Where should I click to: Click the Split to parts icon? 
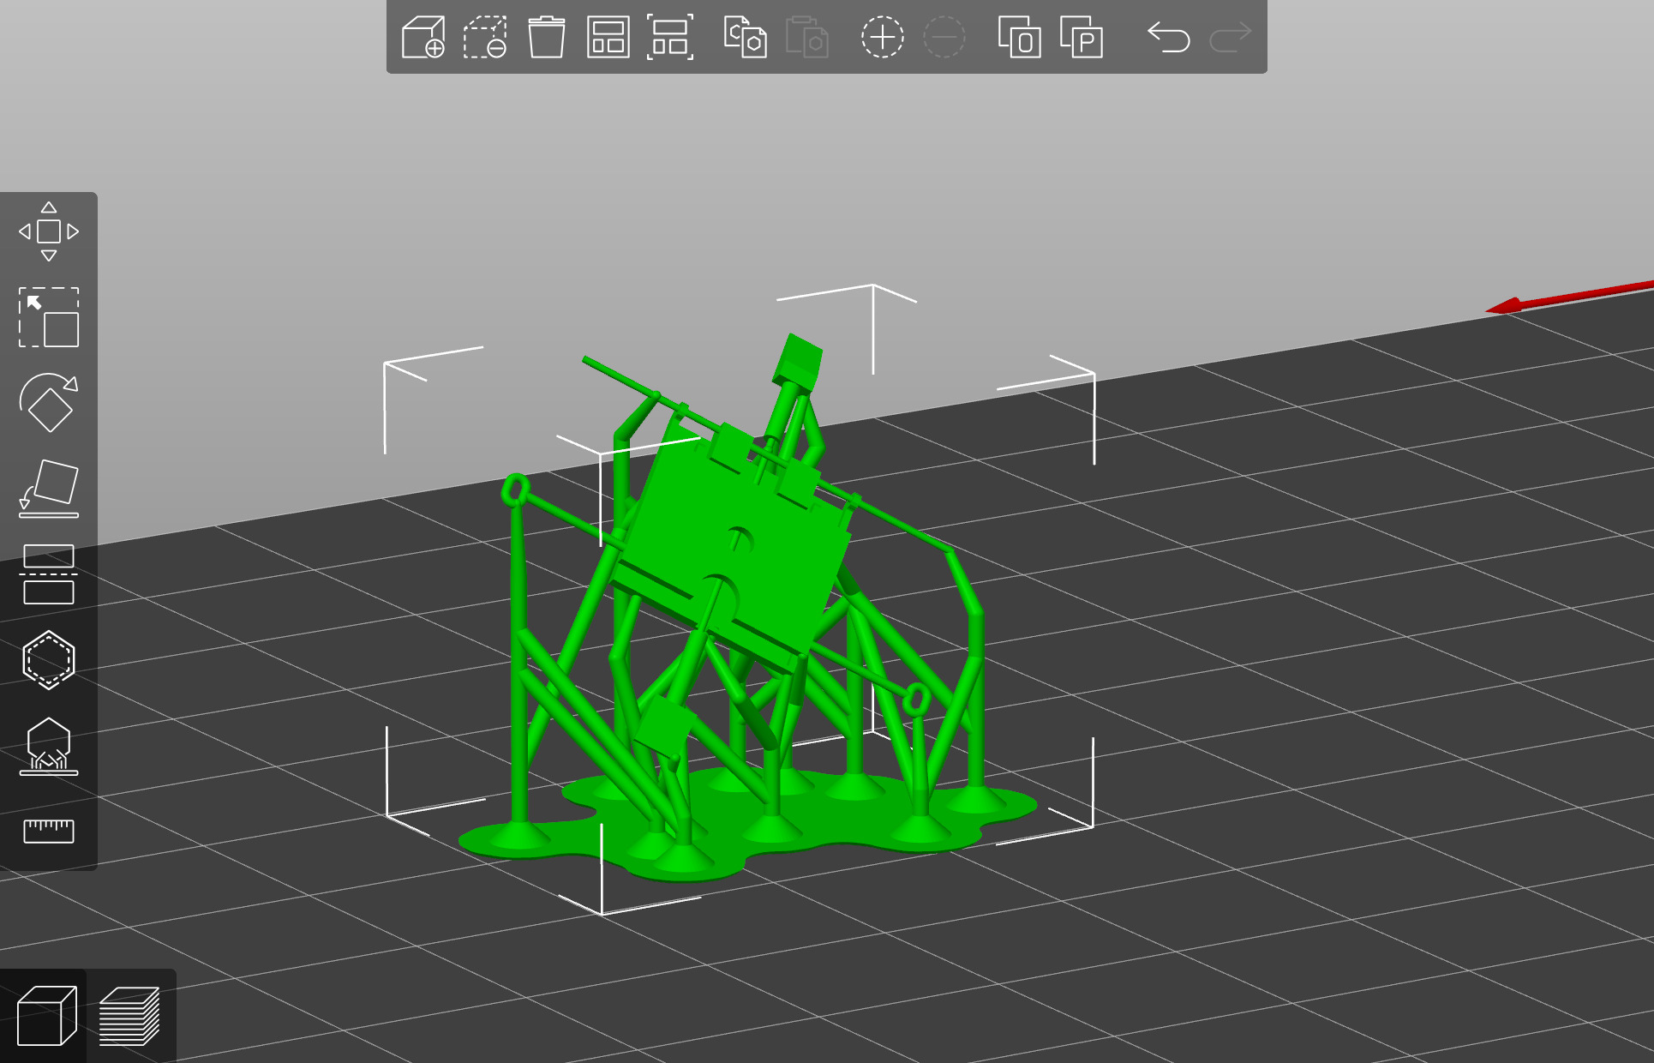coord(1082,38)
